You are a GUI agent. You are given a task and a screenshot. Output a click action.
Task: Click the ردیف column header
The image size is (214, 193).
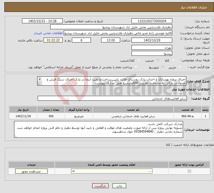pos(205,110)
